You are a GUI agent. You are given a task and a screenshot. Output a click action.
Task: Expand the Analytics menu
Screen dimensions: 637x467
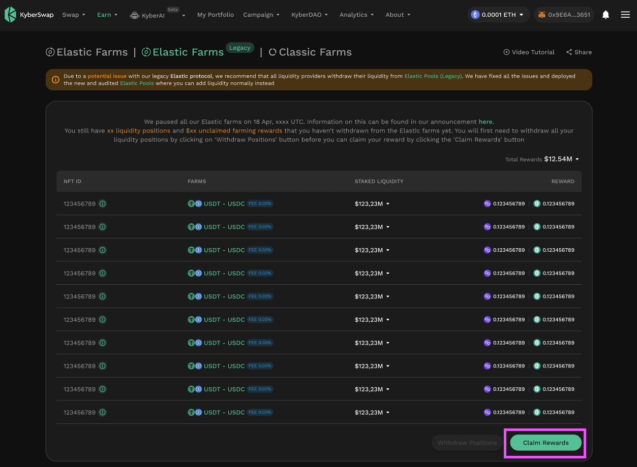pos(356,15)
